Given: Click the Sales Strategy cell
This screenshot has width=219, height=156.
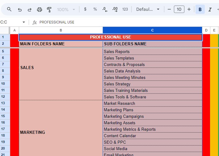Looking at the screenshot, I should tap(152, 84).
